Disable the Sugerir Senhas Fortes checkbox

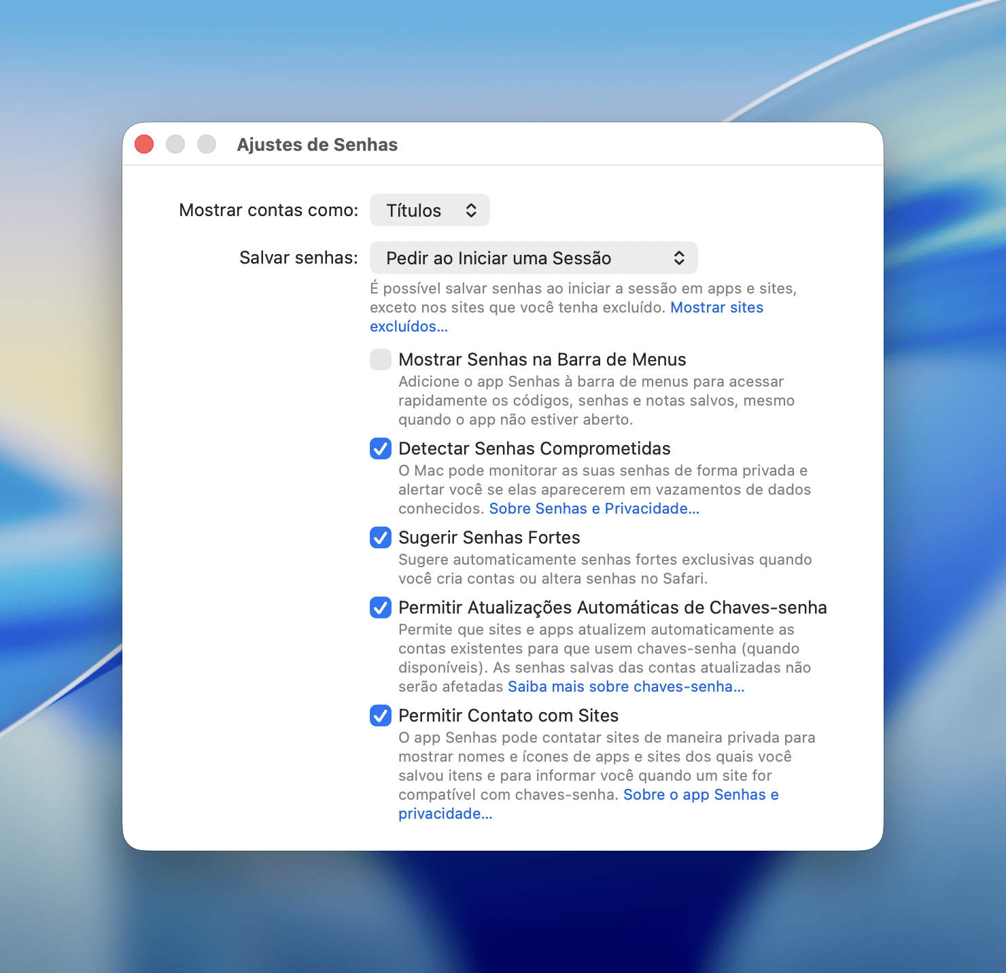pyautogui.click(x=381, y=537)
